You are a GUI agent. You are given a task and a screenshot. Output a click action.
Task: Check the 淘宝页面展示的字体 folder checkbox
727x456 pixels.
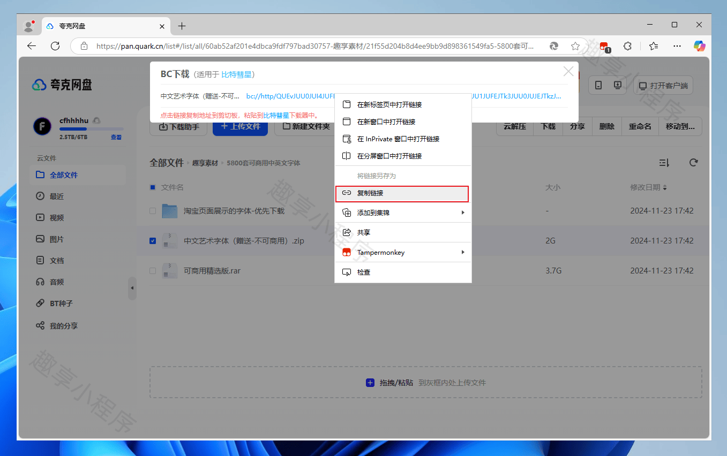pyautogui.click(x=153, y=211)
